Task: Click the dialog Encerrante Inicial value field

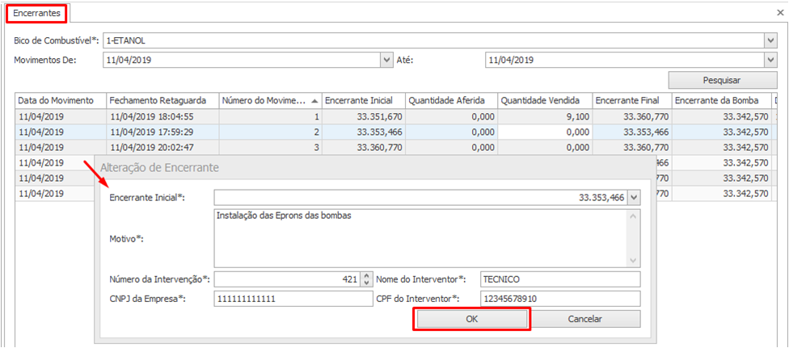Action: pos(420,198)
